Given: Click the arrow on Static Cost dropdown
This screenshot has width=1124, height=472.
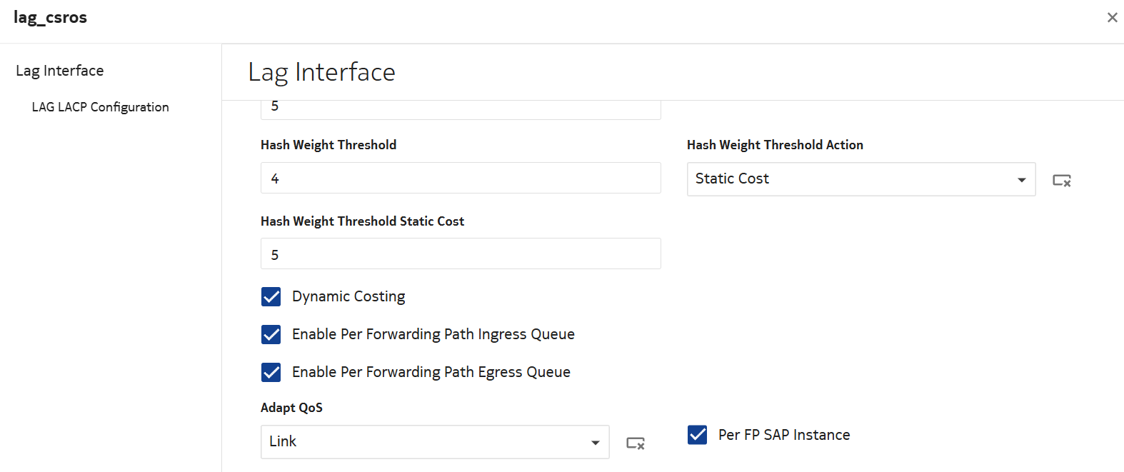Looking at the screenshot, I should coord(1021,180).
